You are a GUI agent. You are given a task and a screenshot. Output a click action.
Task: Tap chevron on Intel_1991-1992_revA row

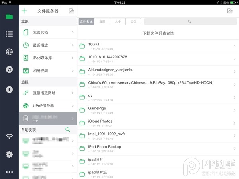tap(235, 136)
